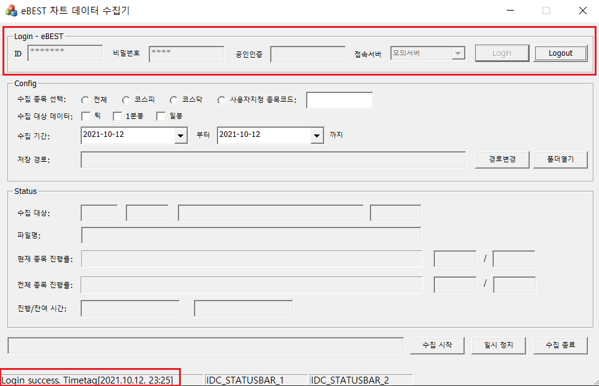Screen dimensions: 599x386
Task: Enable the 틱 checkbox
Action: tap(86, 116)
